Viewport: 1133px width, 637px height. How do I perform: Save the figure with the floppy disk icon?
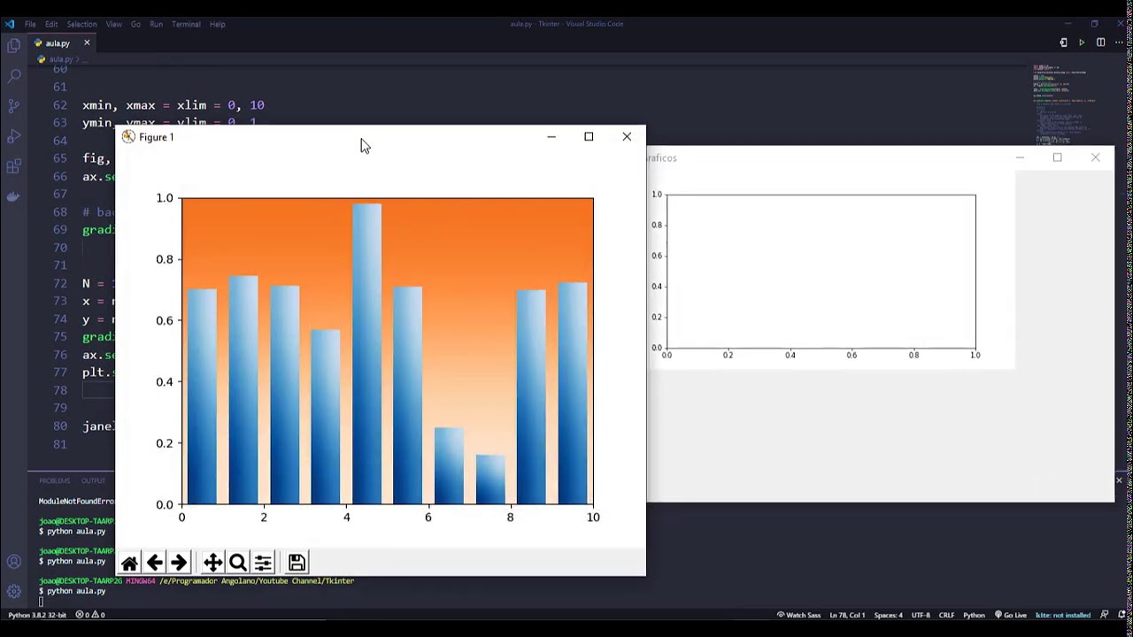tap(297, 564)
